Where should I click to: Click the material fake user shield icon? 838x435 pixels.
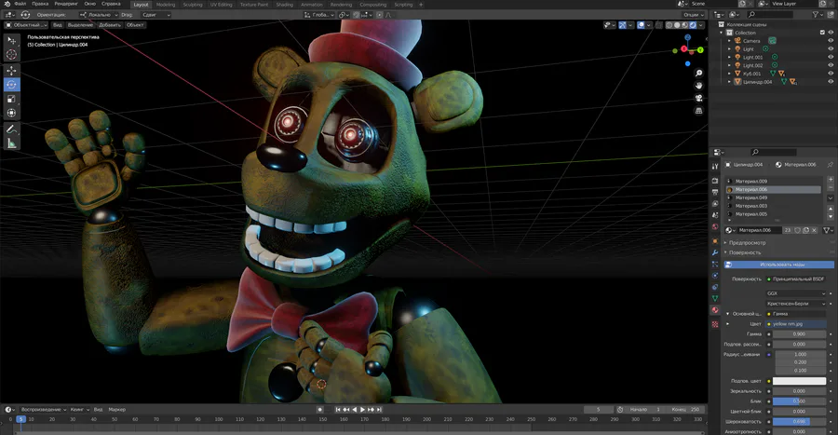pos(797,230)
